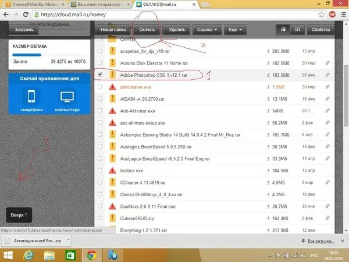
Task: Open the Еще dropdown
Action: coord(236,30)
